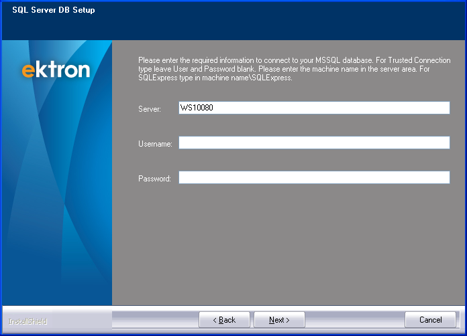
Task: Click the SQL Server DB Setup title
Action: tap(54, 10)
